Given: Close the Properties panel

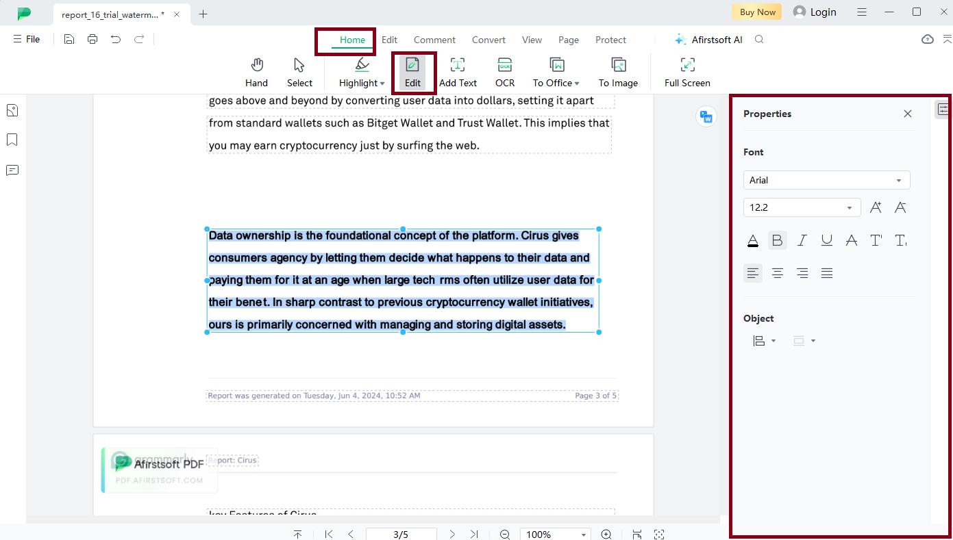Looking at the screenshot, I should (908, 114).
